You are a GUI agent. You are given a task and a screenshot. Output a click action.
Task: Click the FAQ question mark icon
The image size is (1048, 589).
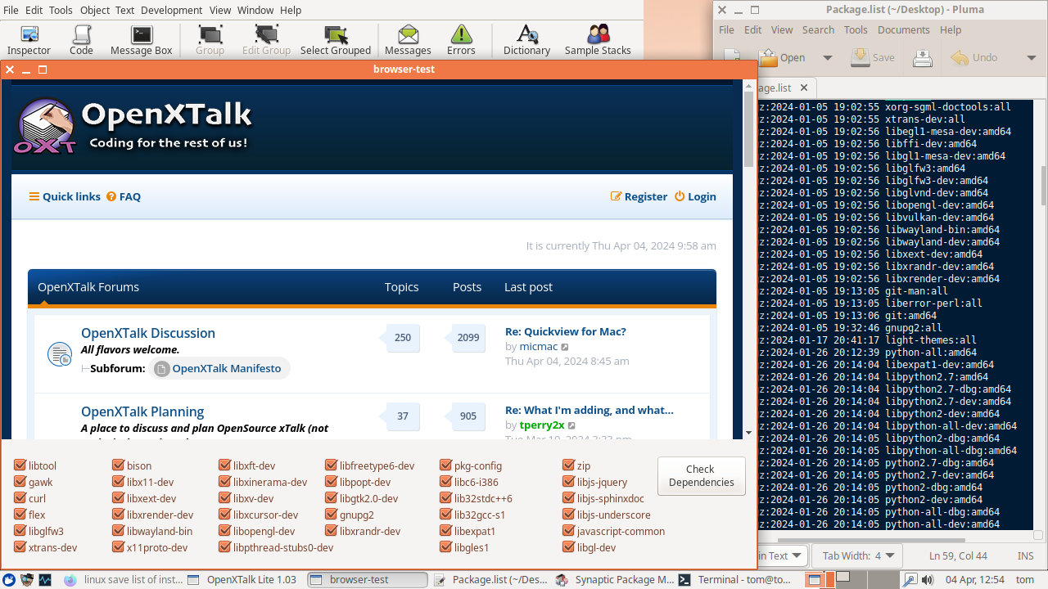111,196
